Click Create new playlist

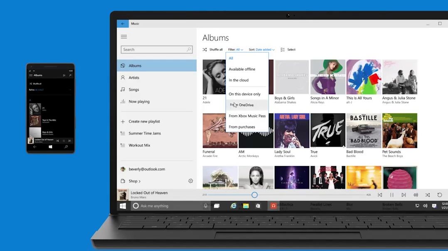(x=157, y=121)
